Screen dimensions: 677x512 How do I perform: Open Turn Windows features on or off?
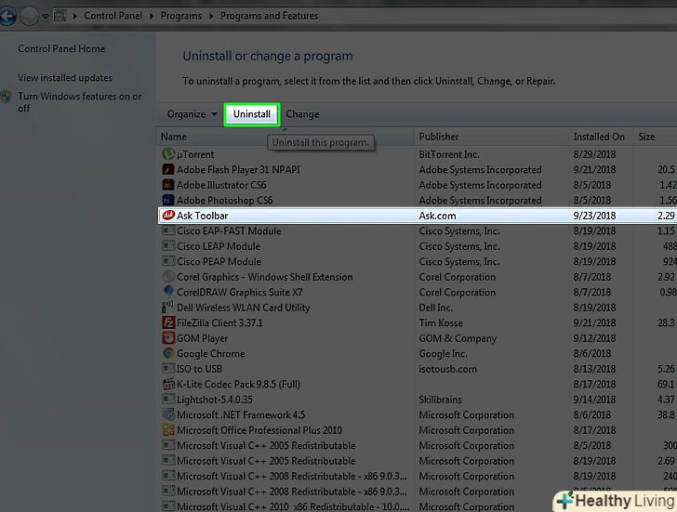click(79, 102)
